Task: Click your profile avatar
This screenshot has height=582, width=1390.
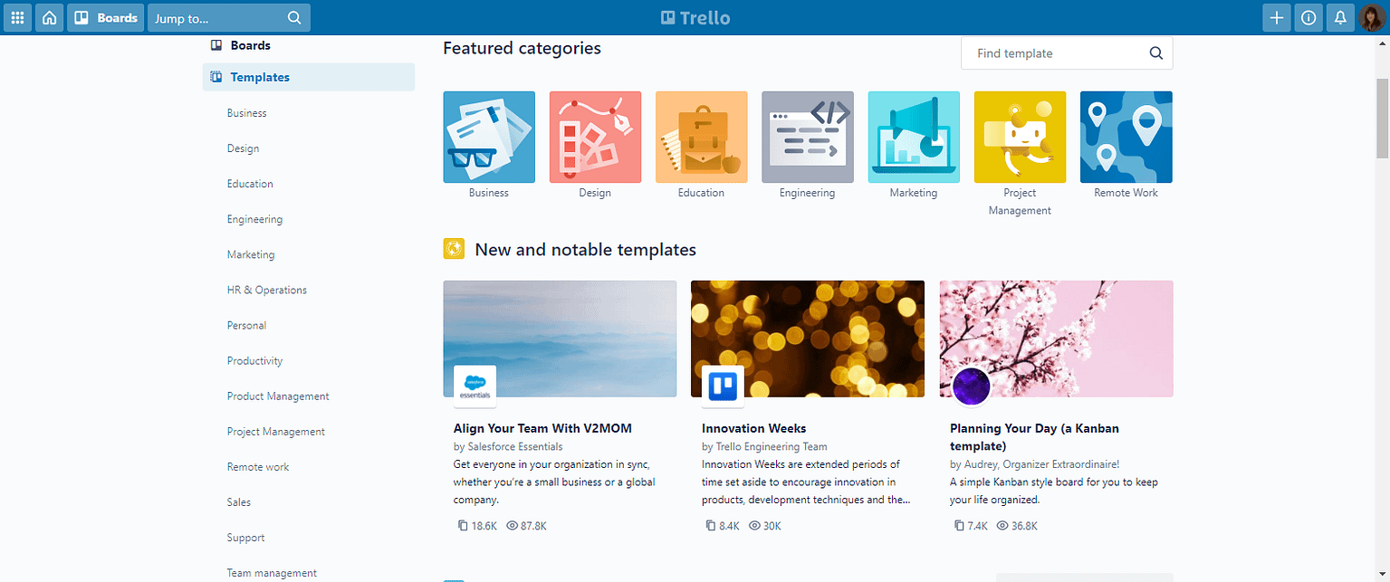Action: click(x=1373, y=17)
